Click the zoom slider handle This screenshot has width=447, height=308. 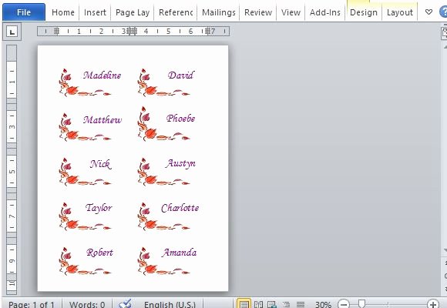tap(361, 303)
